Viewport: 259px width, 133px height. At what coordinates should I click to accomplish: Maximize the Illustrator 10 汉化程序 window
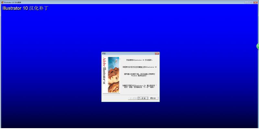point(251,3)
